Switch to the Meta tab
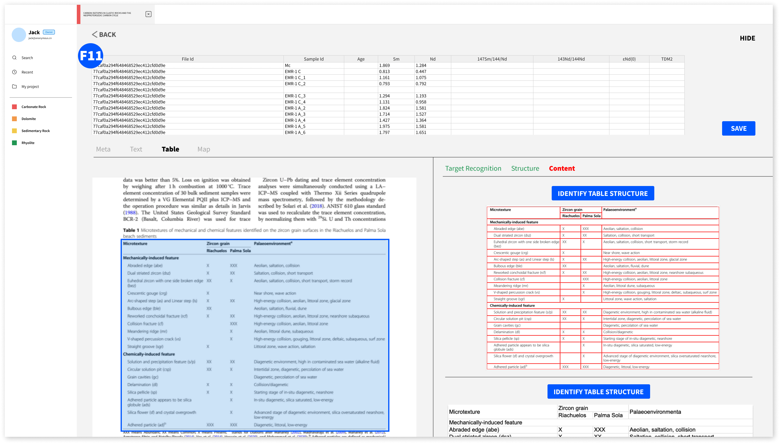 (103, 149)
